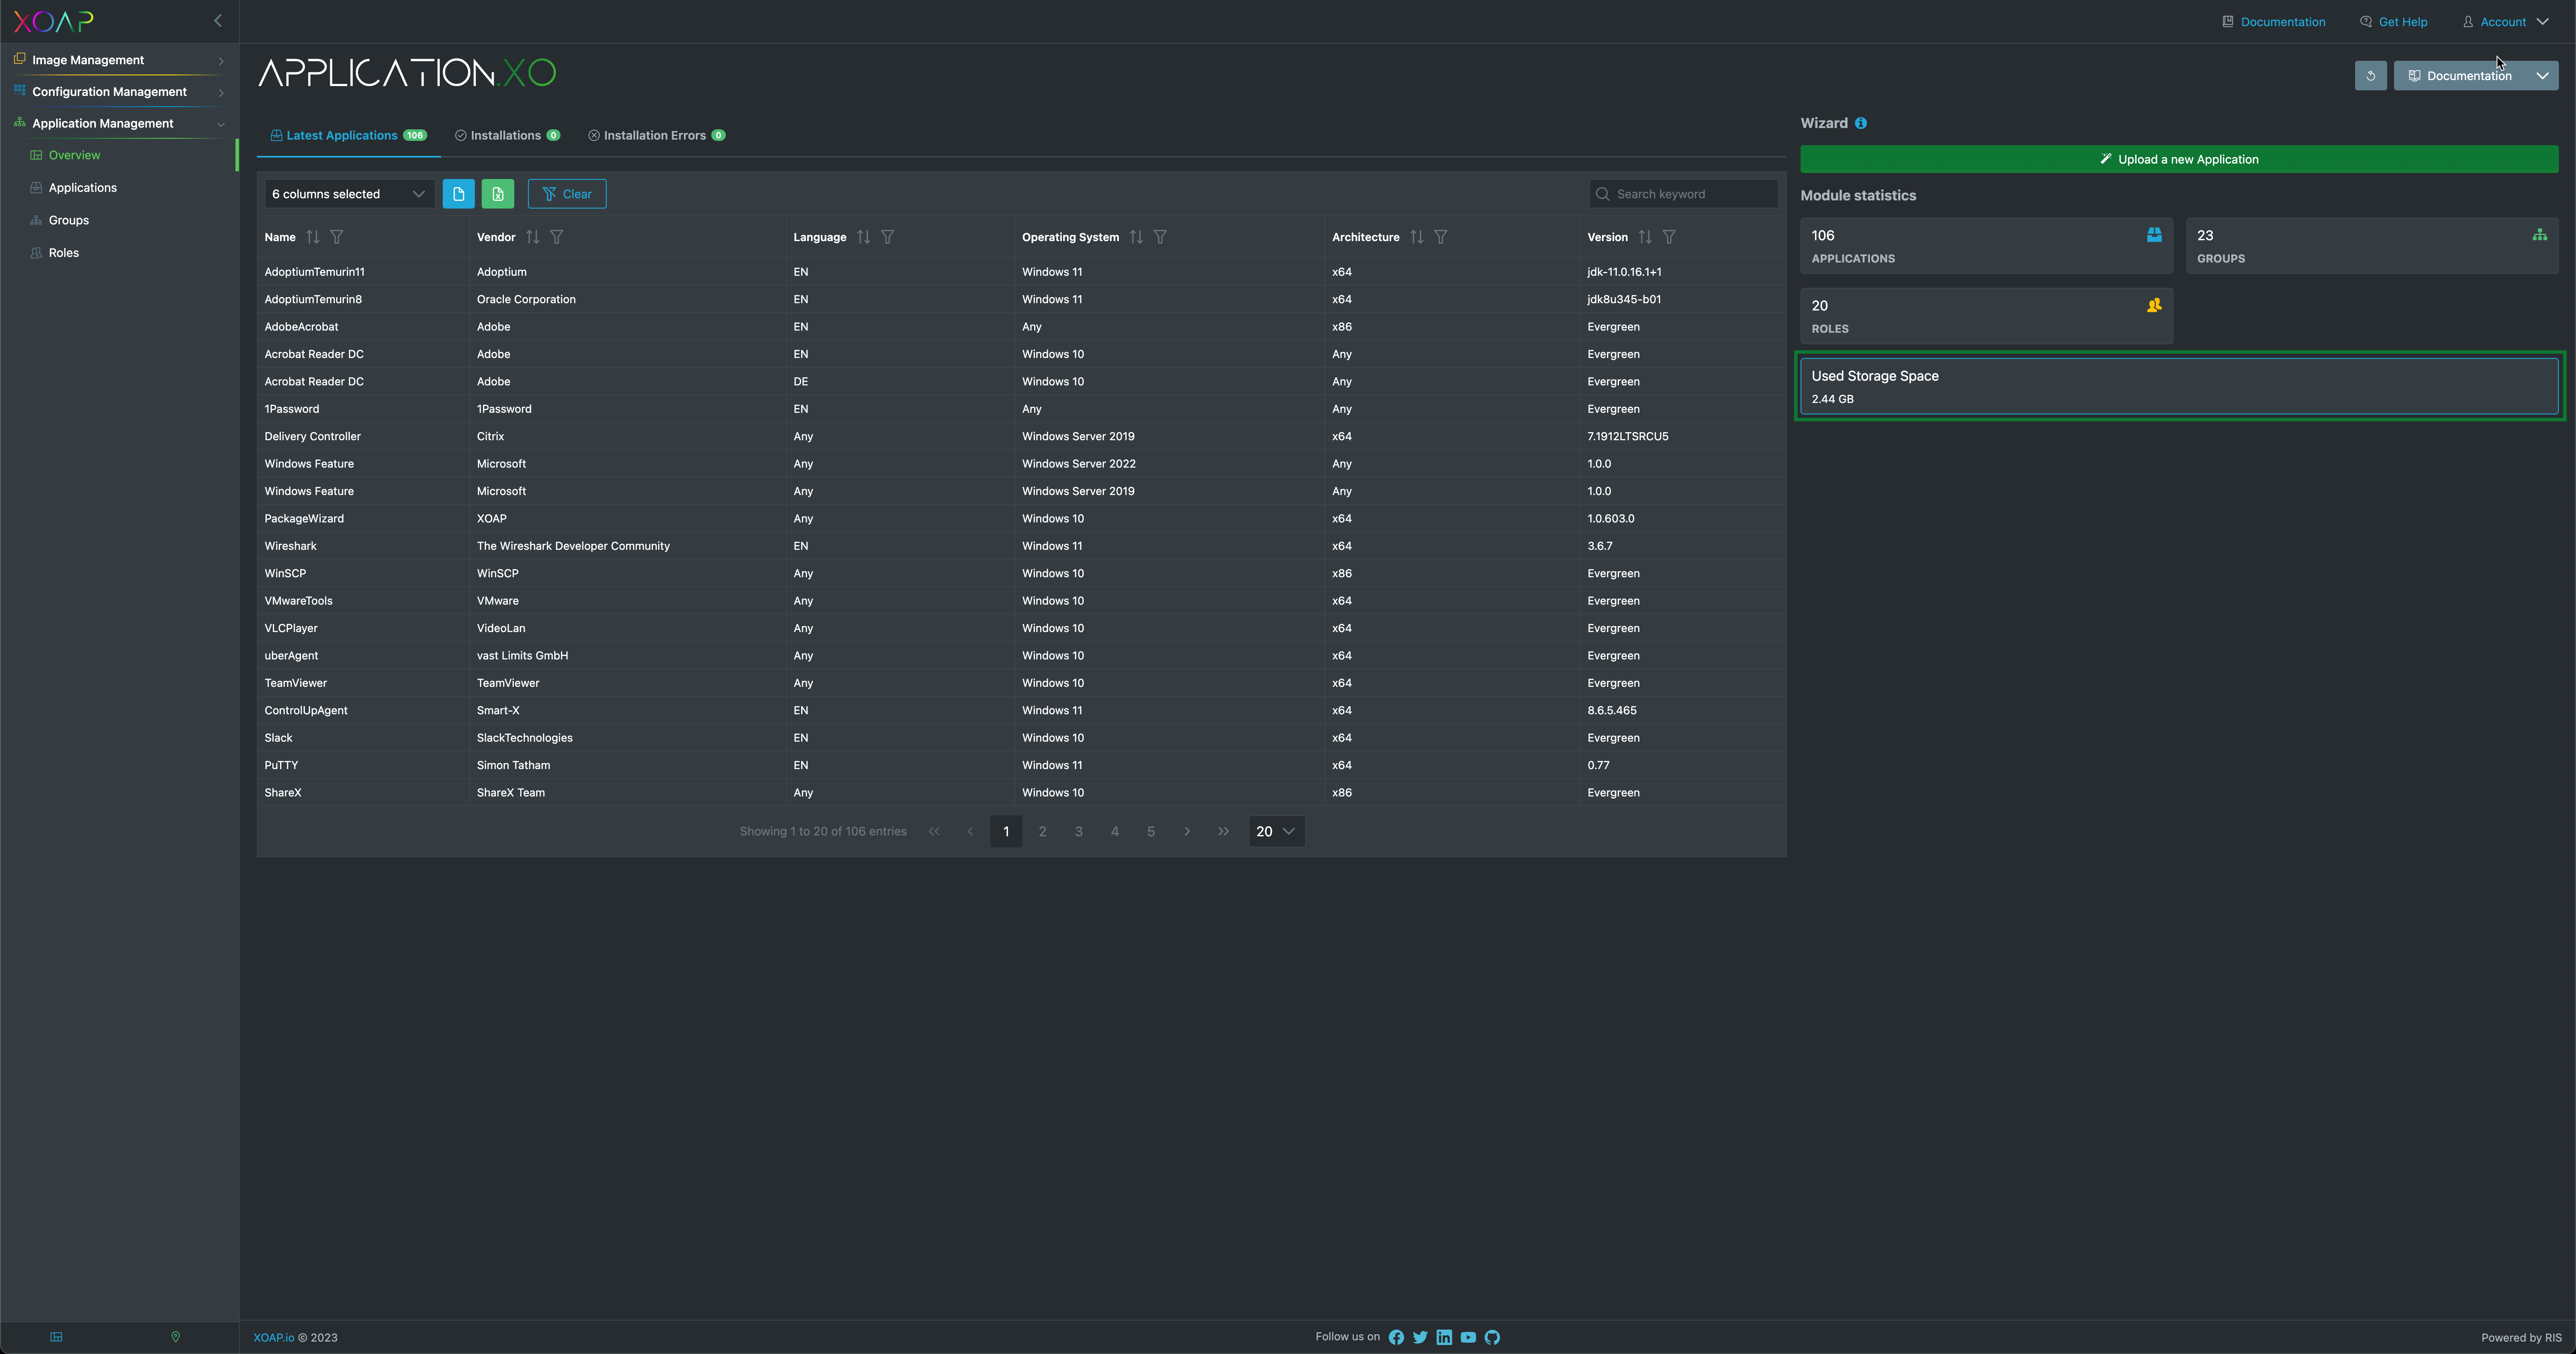Filter the Version column
The width and height of the screenshot is (2576, 1354).
point(1669,237)
